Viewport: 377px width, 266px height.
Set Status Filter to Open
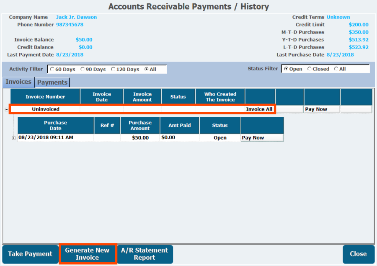pos(286,69)
